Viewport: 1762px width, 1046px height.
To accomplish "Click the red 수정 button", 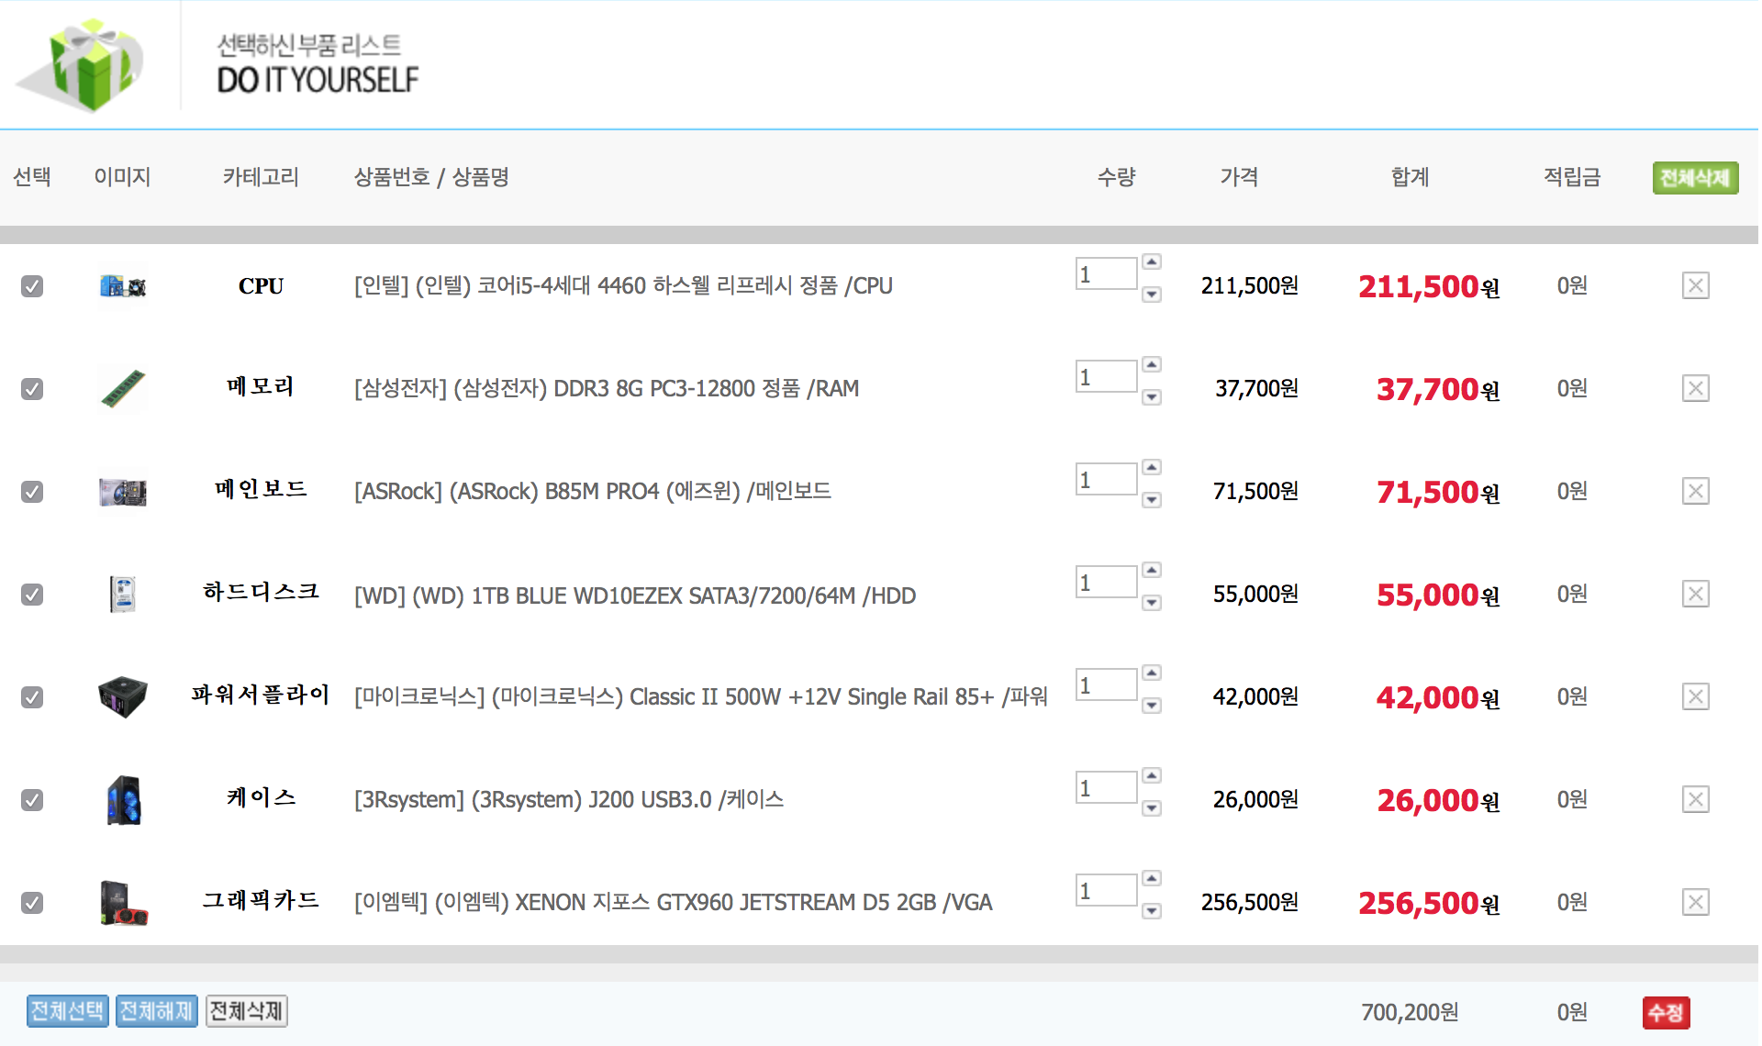I will click(x=1666, y=1013).
